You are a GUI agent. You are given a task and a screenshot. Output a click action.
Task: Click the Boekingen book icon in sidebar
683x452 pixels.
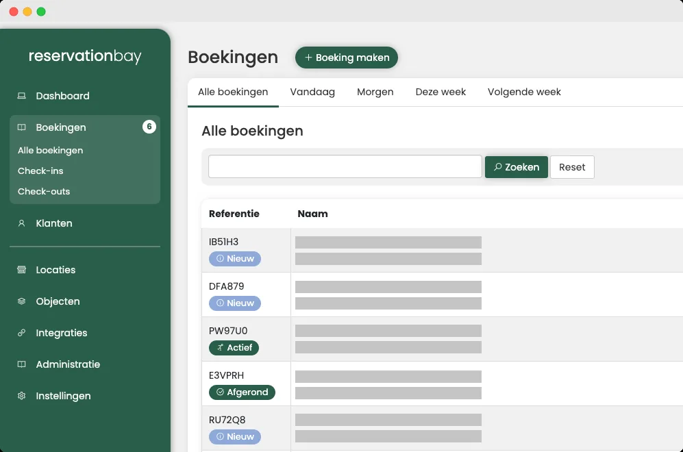click(x=21, y=127)
